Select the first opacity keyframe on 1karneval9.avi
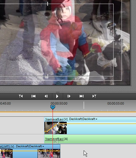 47,131
